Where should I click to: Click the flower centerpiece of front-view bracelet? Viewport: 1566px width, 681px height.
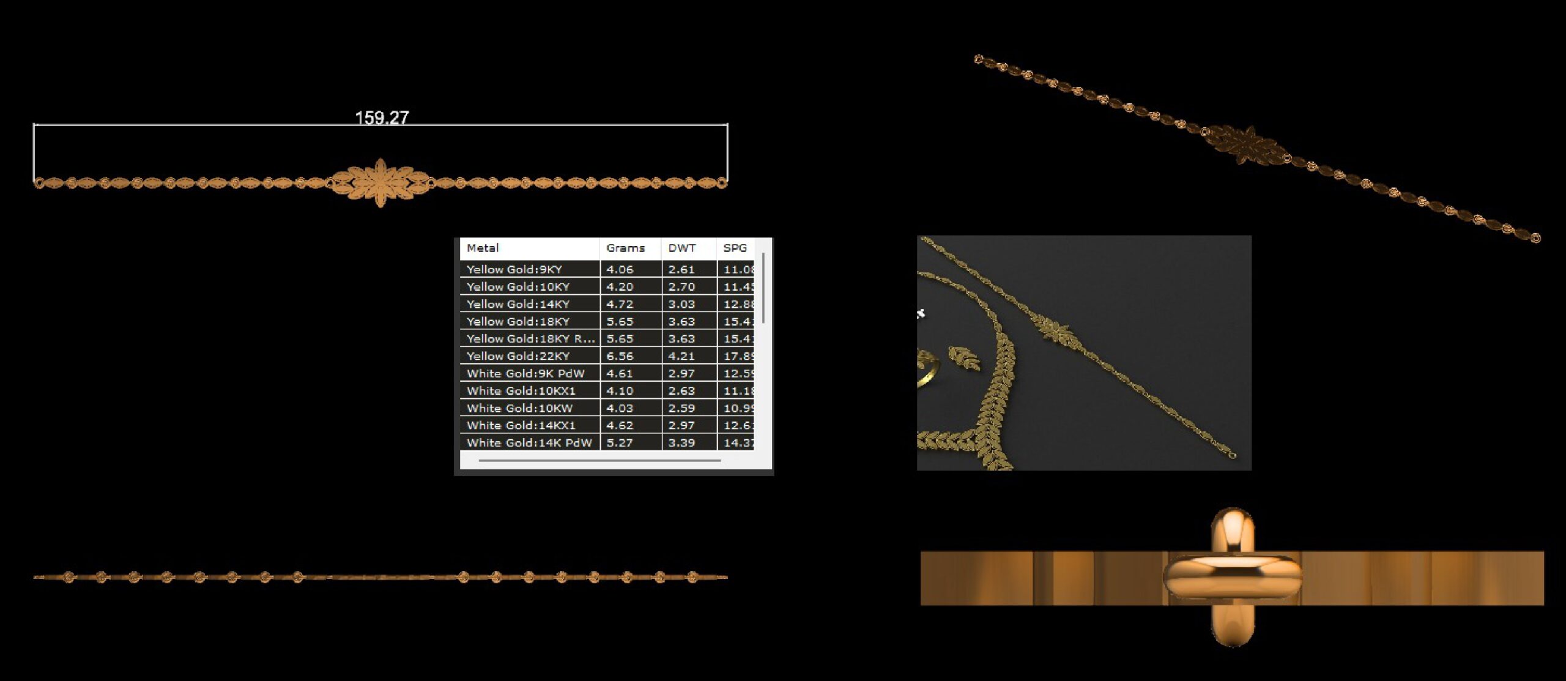(x=380, y=182)
